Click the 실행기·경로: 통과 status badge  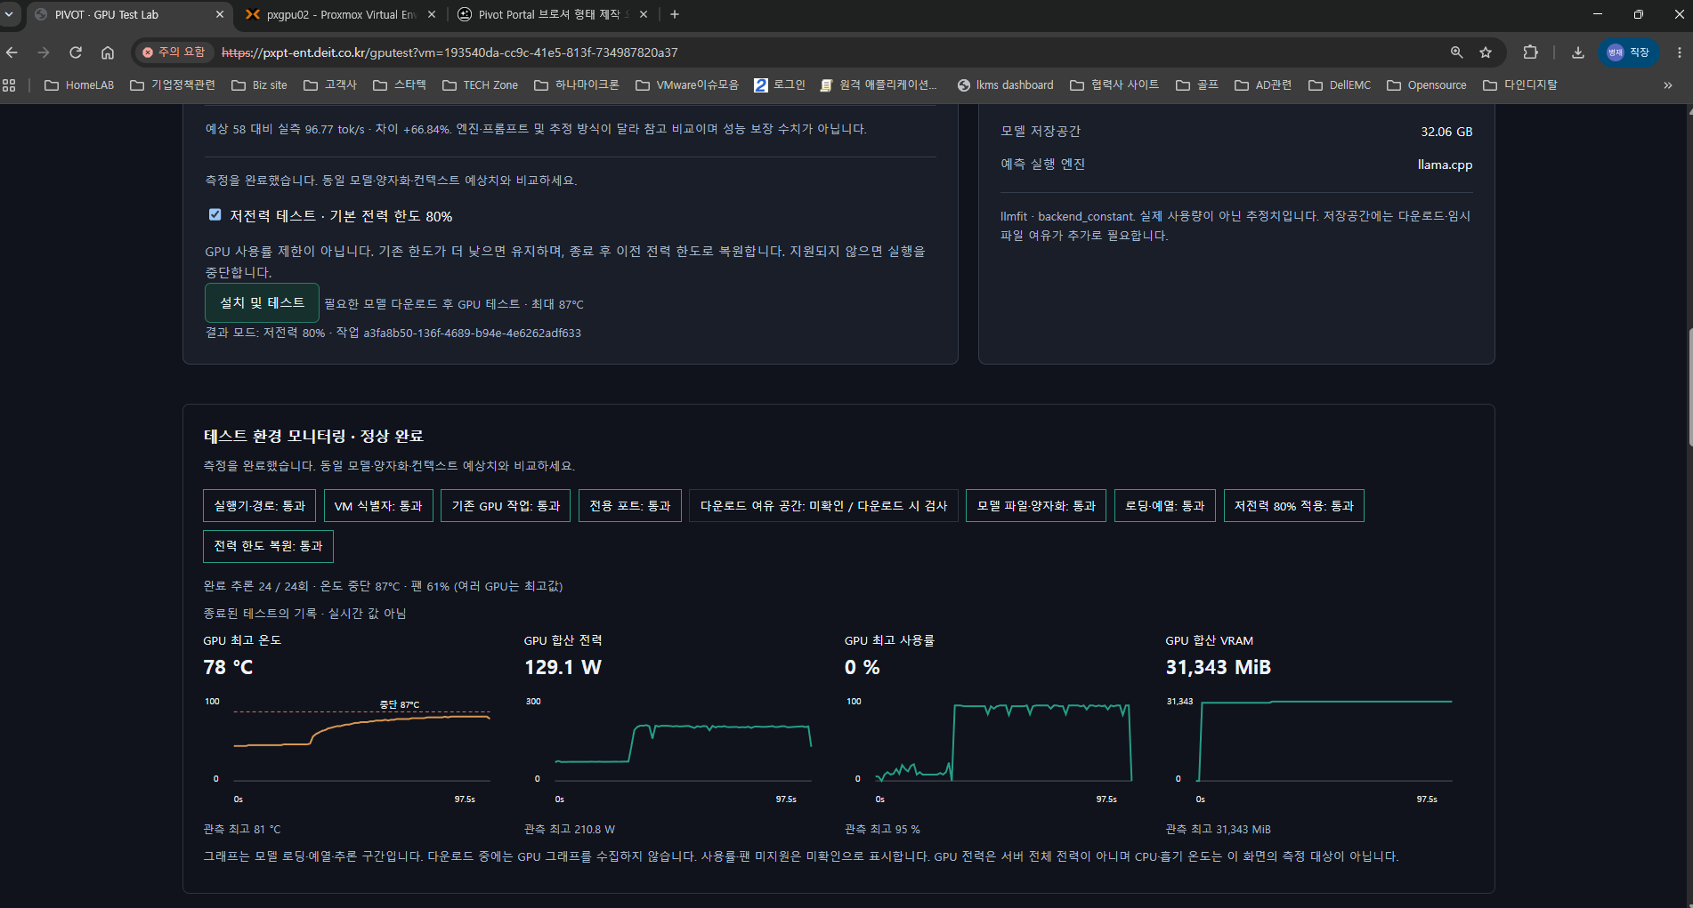click(x=259, y=506)
